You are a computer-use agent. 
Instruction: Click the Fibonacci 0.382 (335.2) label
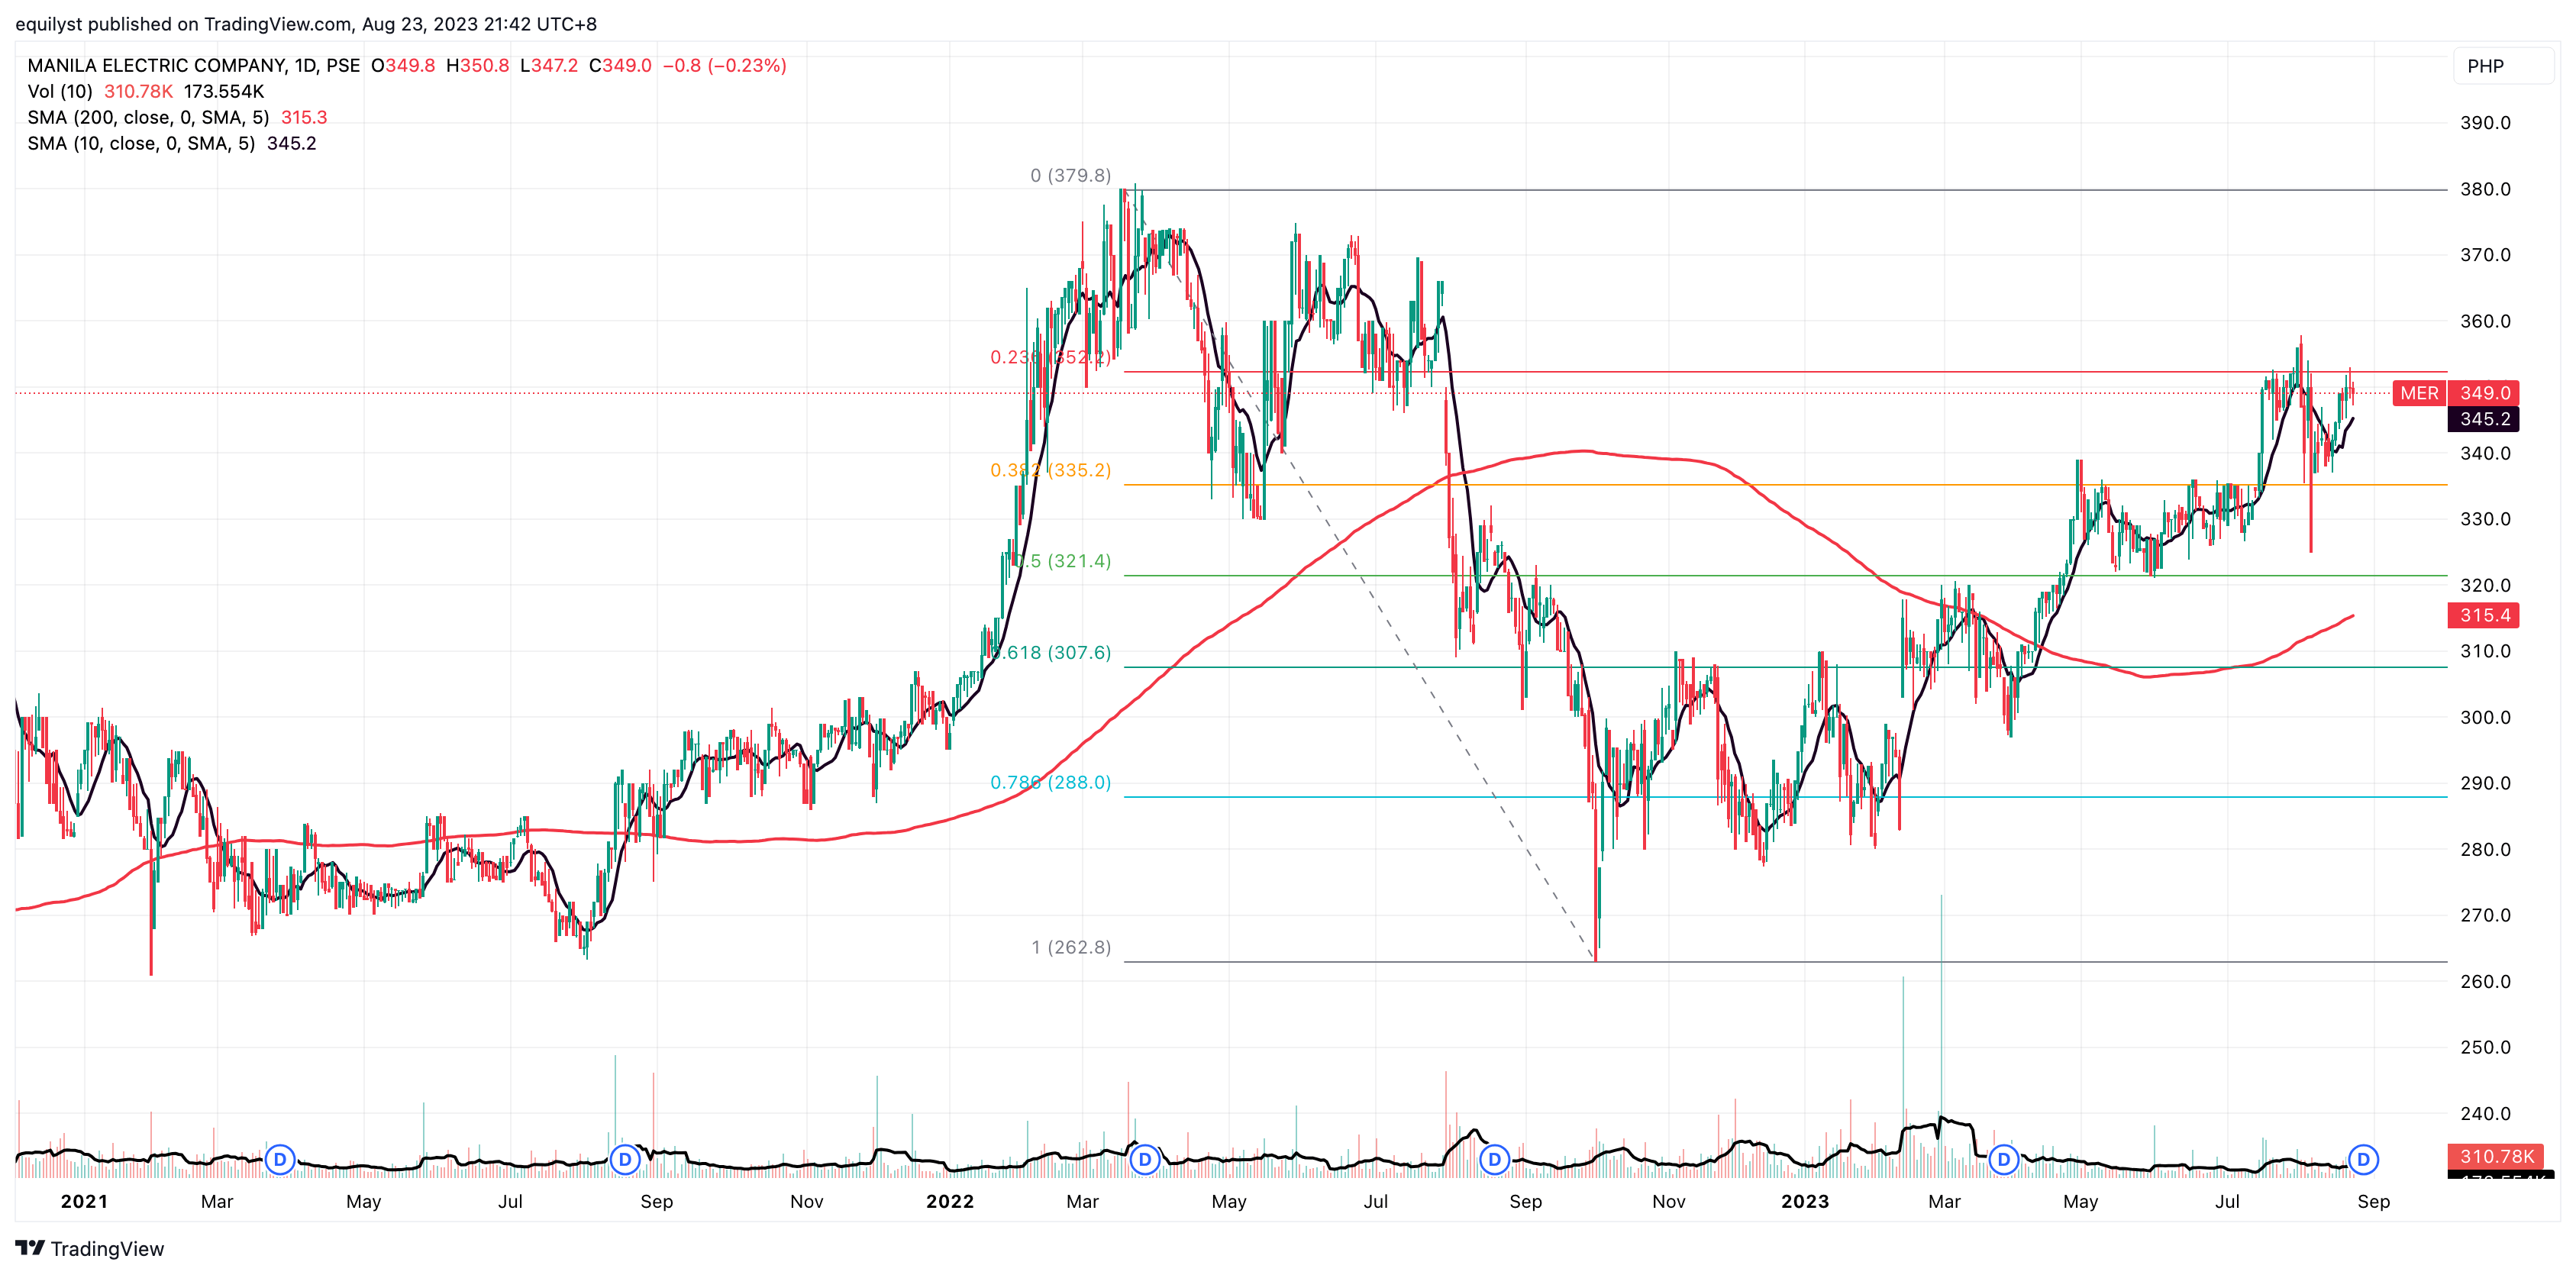tap(1051, 470)
